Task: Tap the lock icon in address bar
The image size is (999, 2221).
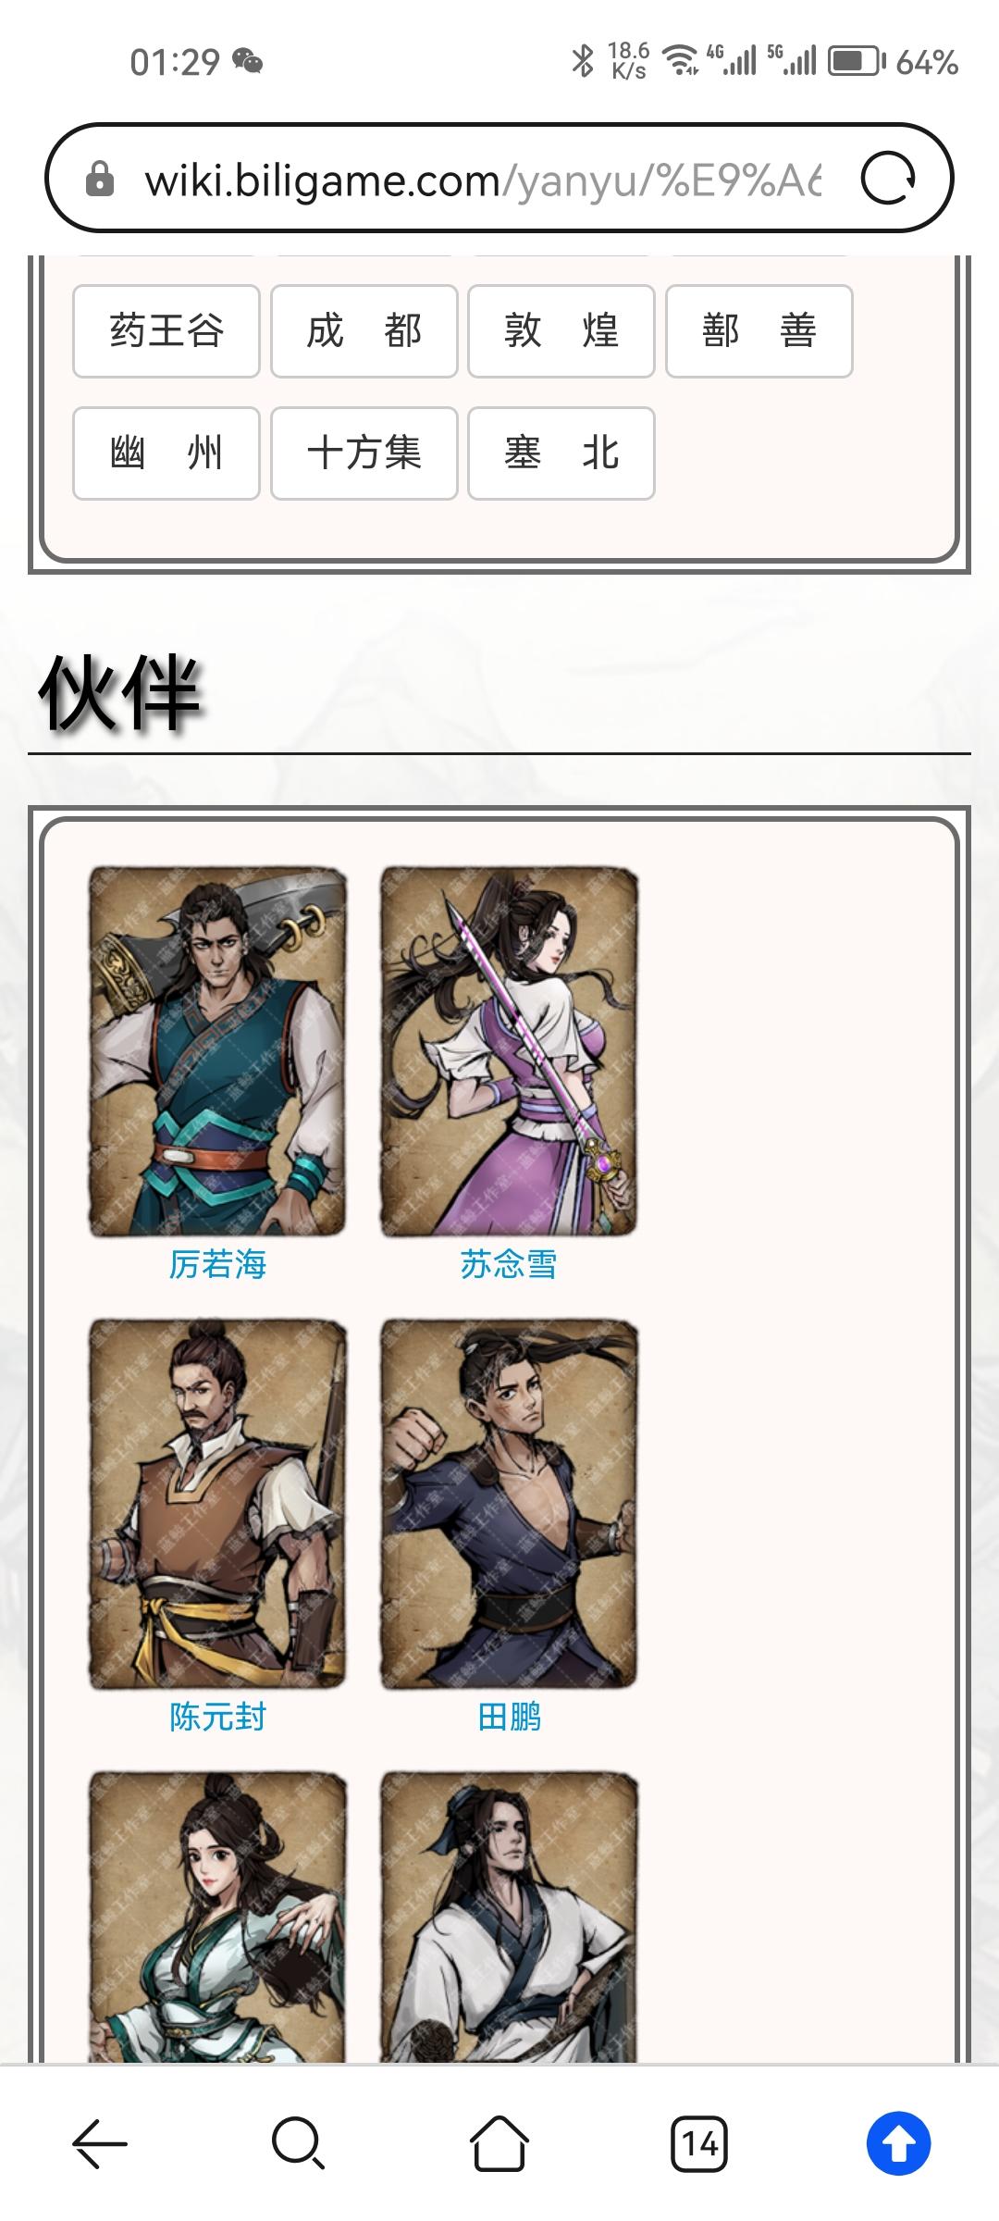Action: tap(99, 179)
